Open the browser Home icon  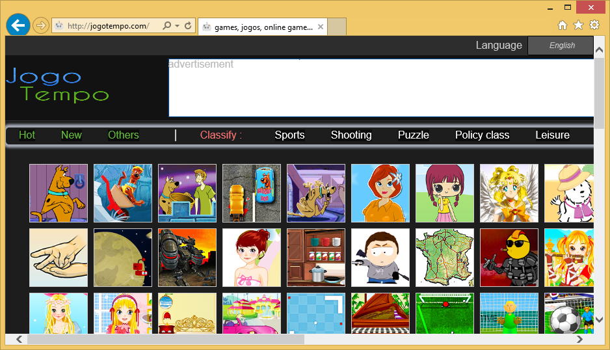563,25
